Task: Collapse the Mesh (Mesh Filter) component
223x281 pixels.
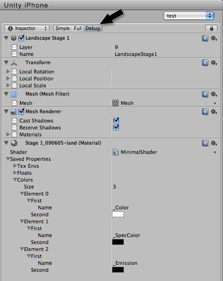Action: (6, 94)
